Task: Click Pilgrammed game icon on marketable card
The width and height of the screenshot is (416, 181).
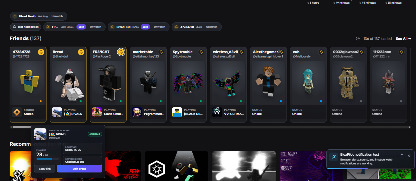Action: coord(137,112)
